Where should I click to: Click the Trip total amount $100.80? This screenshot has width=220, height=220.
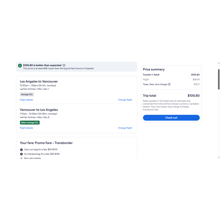(x=194, y=96)
